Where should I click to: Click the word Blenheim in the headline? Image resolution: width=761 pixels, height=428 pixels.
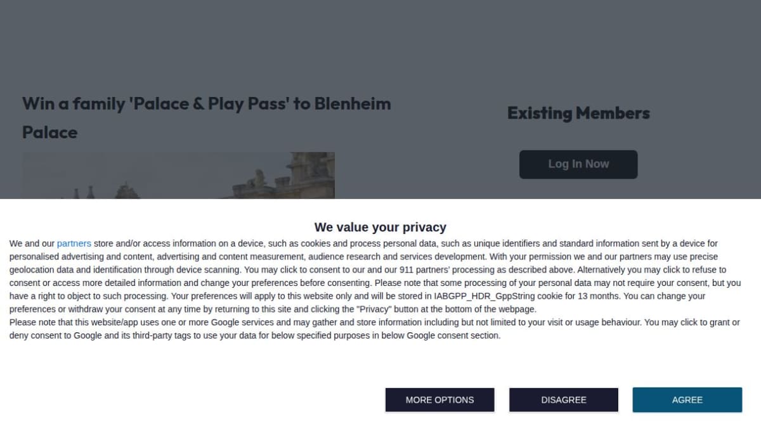tap(353, 103)
